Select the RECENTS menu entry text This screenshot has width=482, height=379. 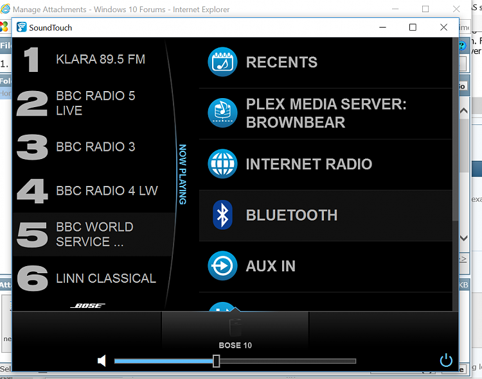click(281, 62)
